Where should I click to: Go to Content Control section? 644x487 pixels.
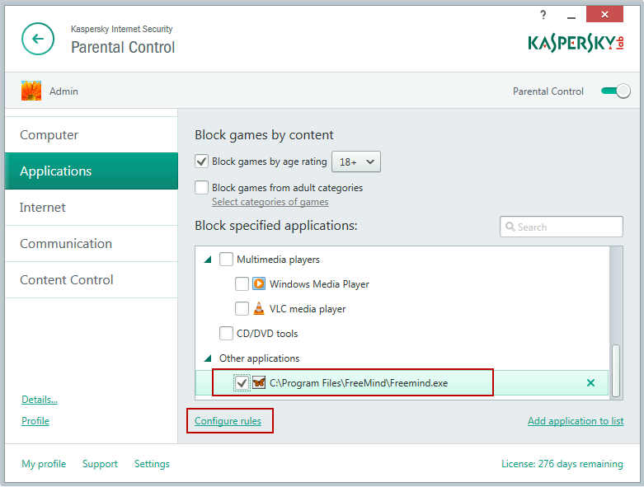click(x=92, y=280)
